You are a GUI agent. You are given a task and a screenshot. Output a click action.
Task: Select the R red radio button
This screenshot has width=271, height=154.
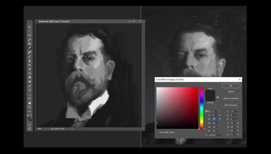(x=206, y=123)
